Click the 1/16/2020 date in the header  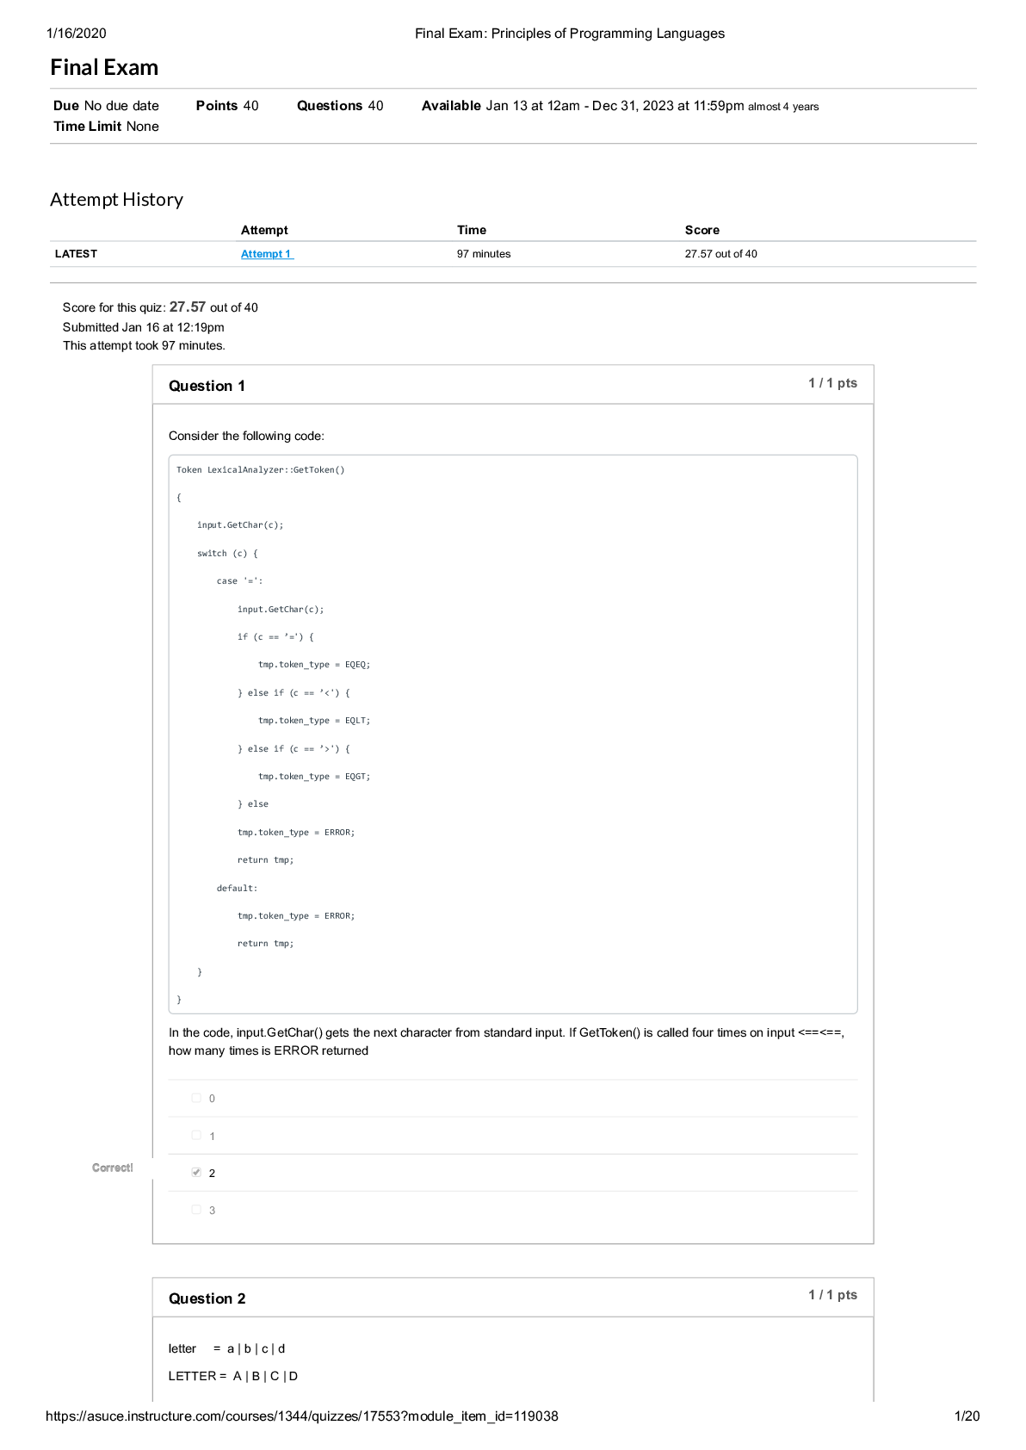[x=77, y=34]
